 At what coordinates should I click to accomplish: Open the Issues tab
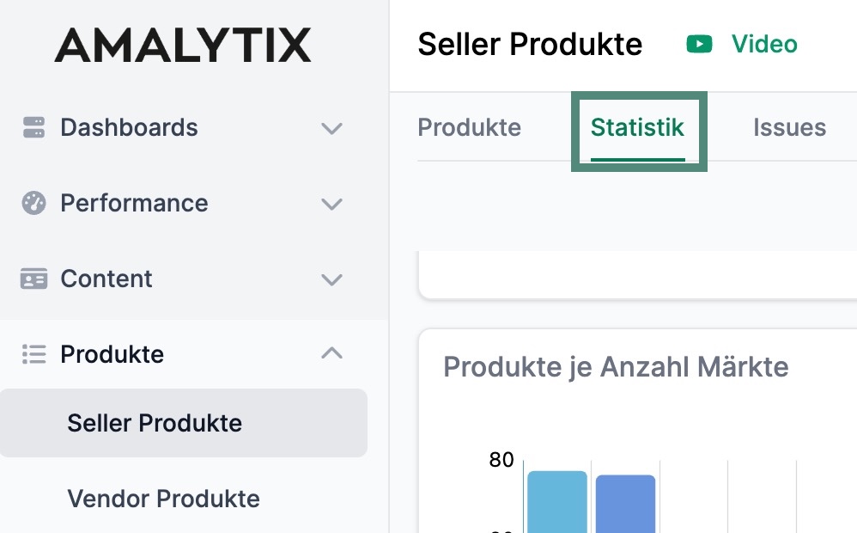tap(789, 128)
